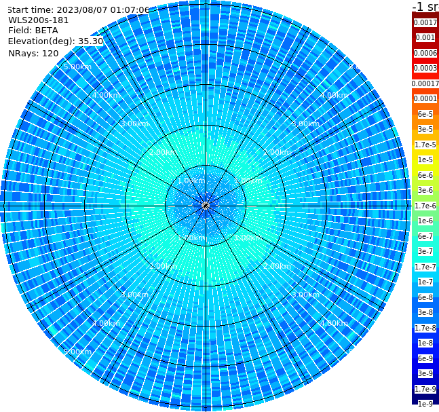Click the upper-left 2.00km range label
The image size is (439, 412).
164,152
